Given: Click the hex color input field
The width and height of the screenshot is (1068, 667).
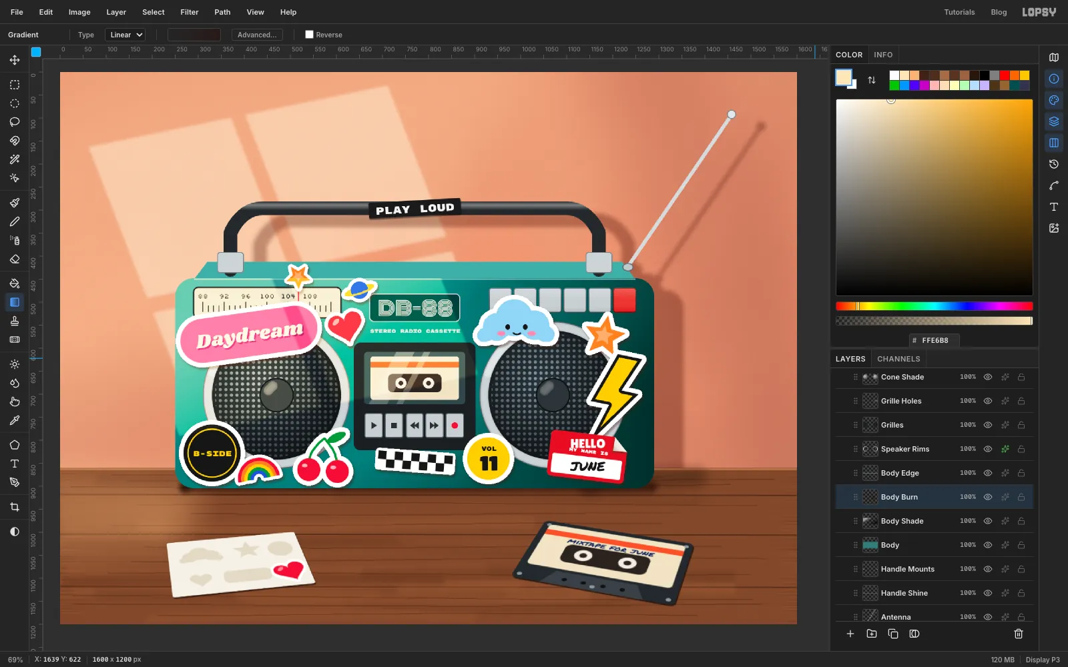Looking at the screenshot, I should (934, 340).
